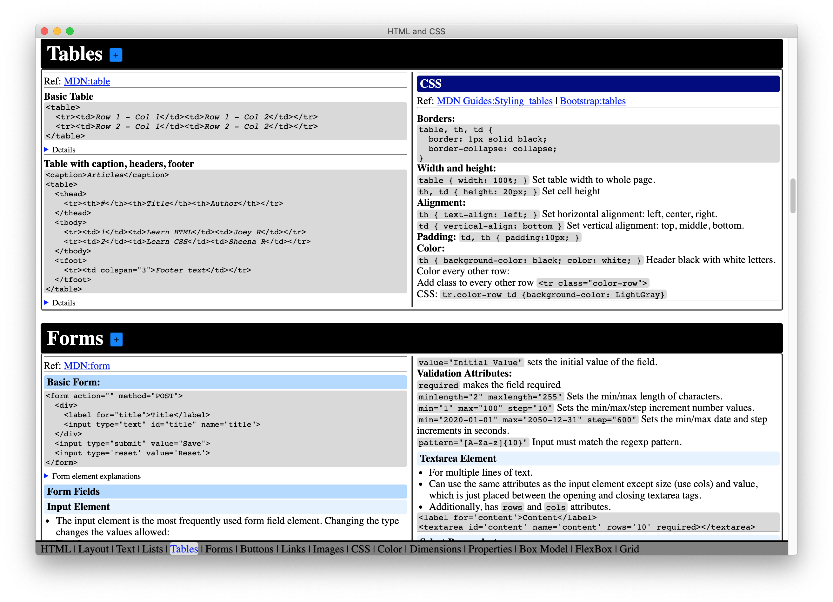Navigate to Buttons in bottom nav
This screenshot has width=833, height=602.
click(257, 549)
